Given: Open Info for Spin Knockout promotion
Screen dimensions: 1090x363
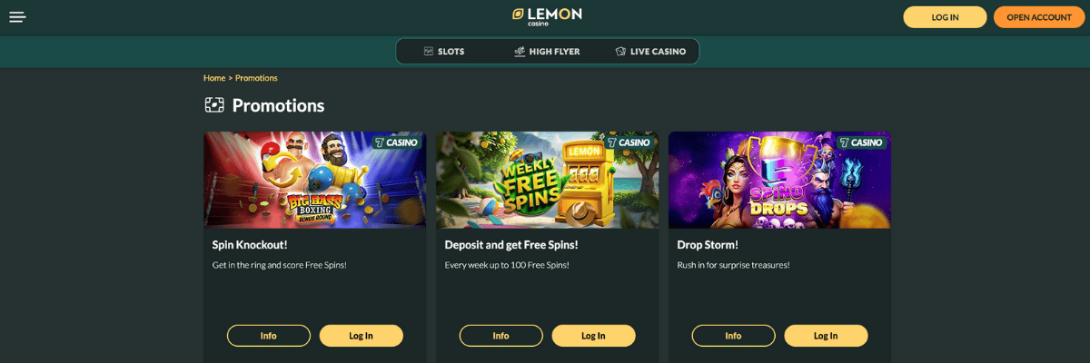Looking at the screenshot, I should tap(269, 336).
